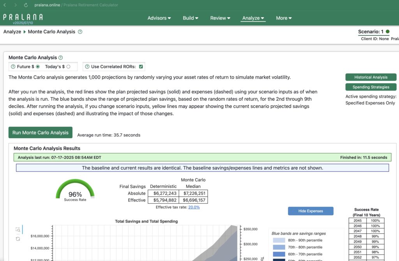Open Historical Analysis

click(x=371, y=77)
